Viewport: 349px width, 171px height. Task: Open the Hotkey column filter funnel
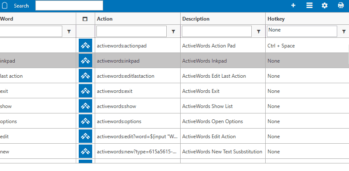(344, 32)
